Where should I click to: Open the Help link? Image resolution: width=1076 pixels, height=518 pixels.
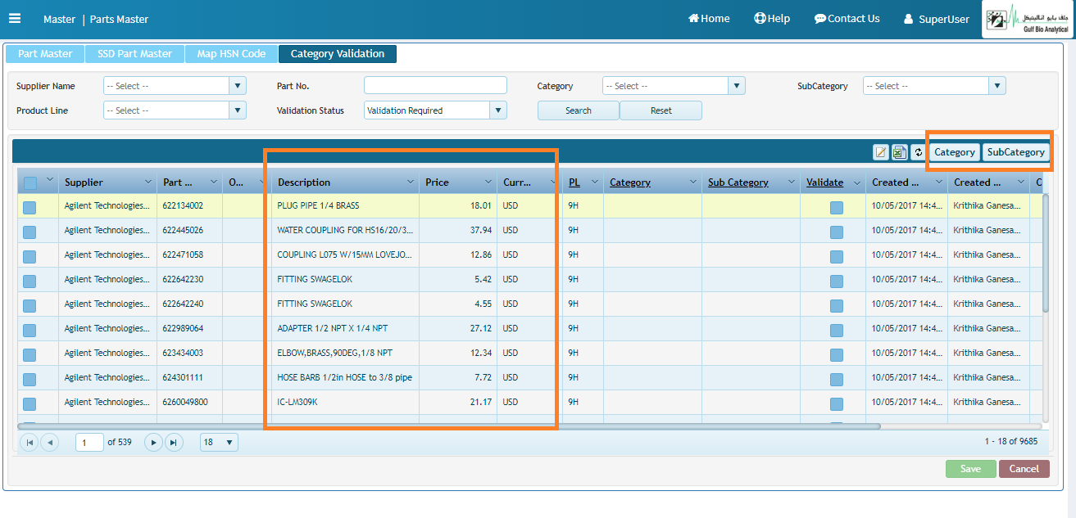tap(772, 18)
